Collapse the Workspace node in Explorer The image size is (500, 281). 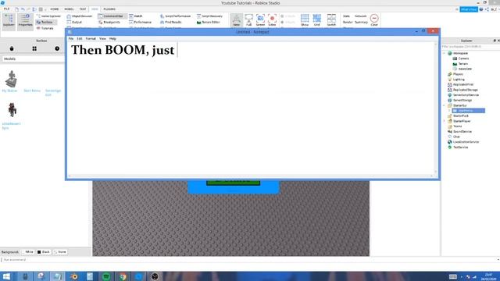(x=445, y=53)
